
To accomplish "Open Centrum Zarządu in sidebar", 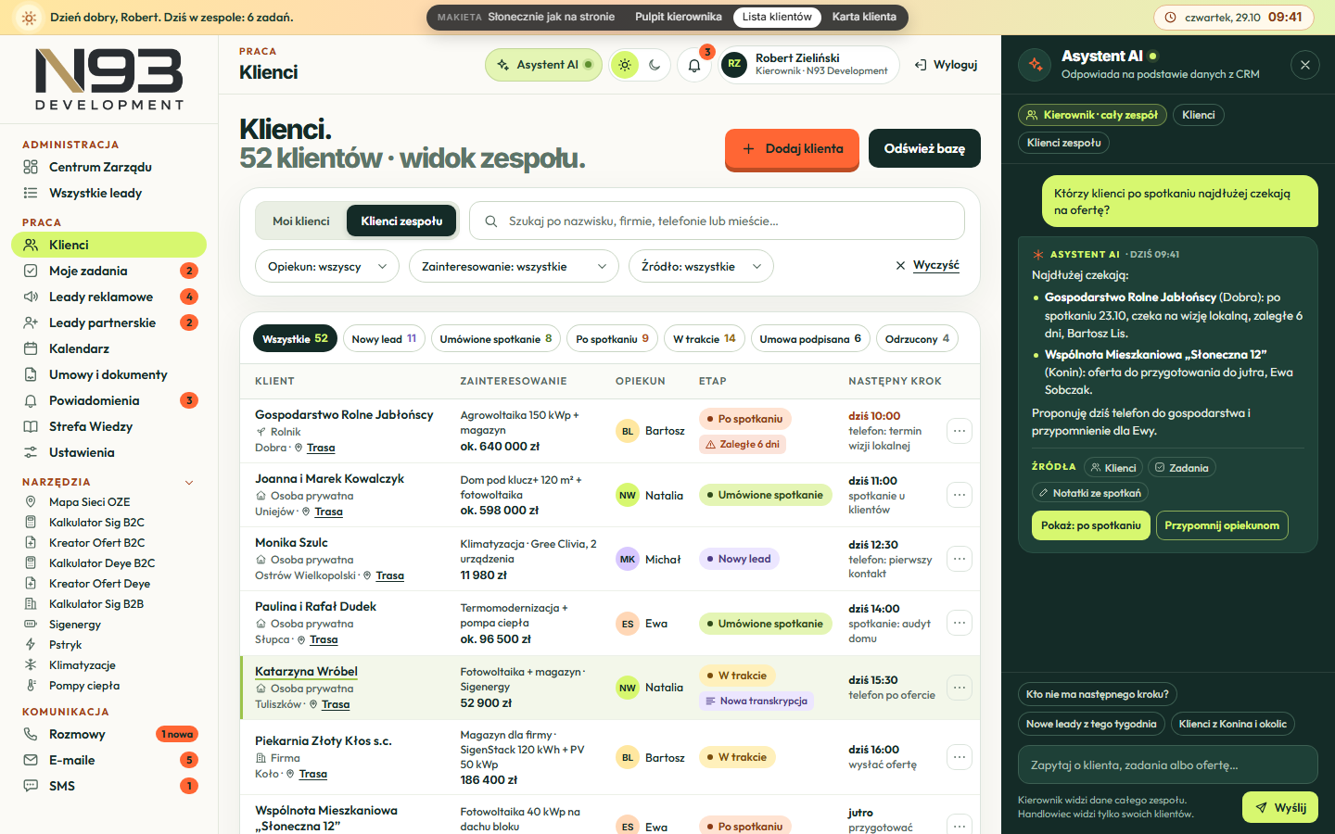I will click(x=109, y=167).
